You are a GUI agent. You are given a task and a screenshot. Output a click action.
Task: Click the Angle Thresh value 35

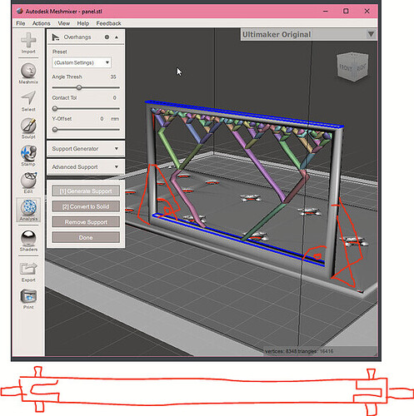point(113,77)
